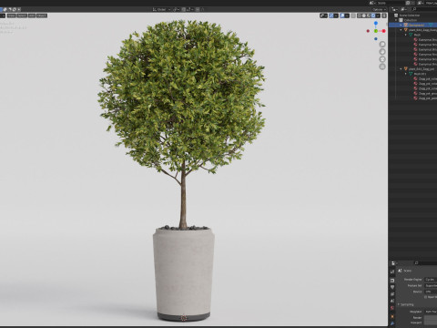Open the gizmo settings dropdown arrow

coord(336,15)
